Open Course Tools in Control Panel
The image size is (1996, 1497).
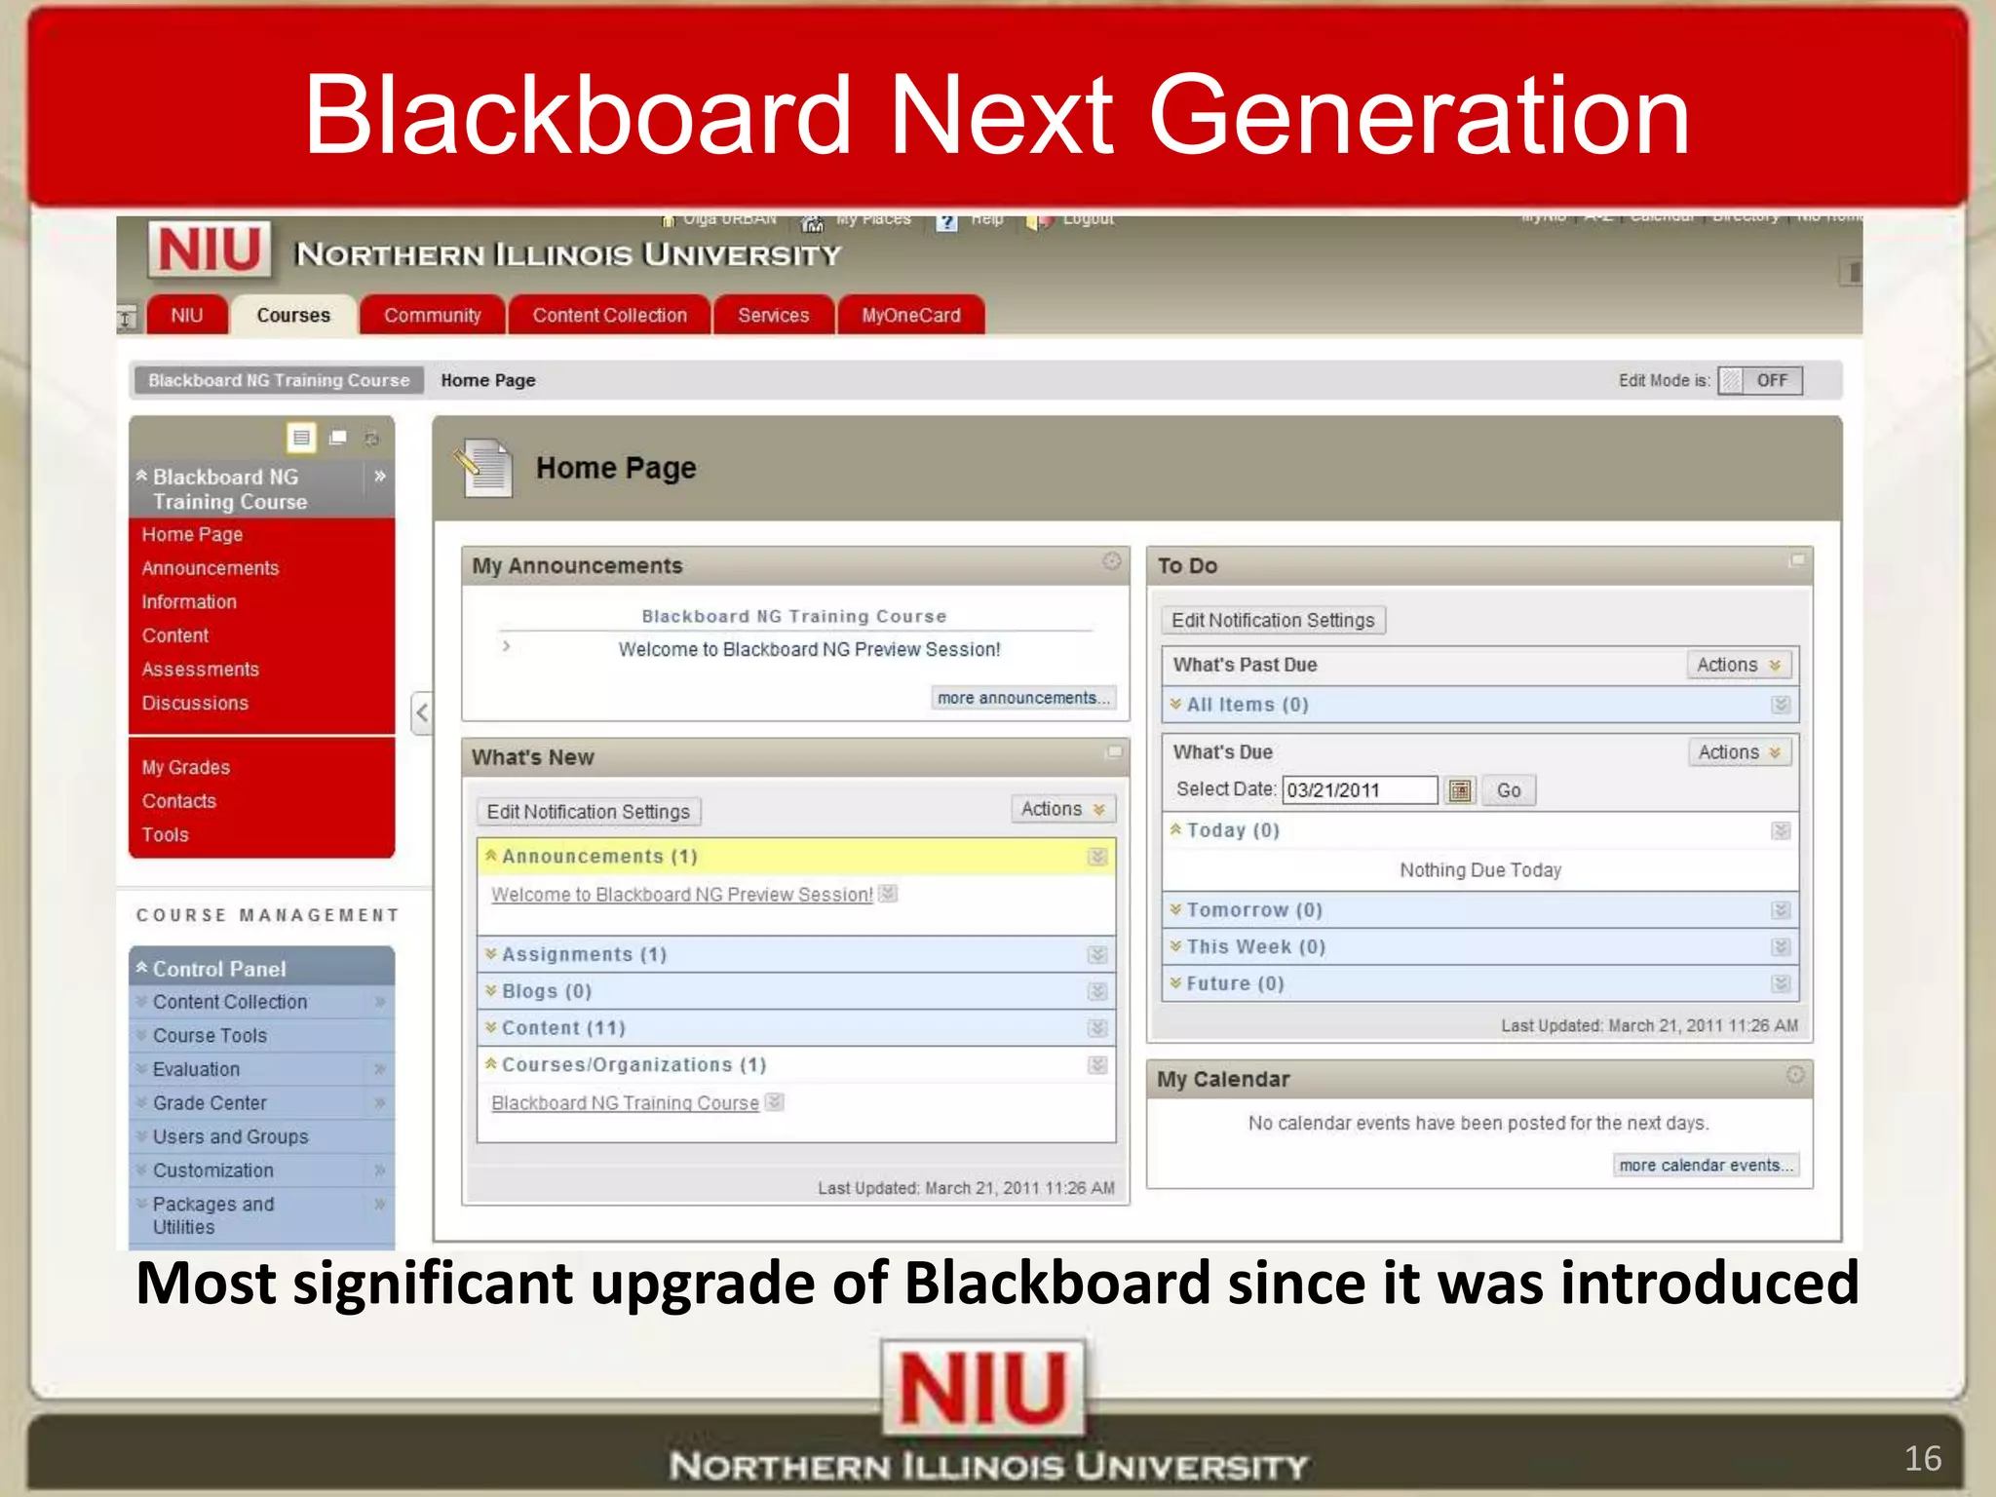click(210, 1035)
